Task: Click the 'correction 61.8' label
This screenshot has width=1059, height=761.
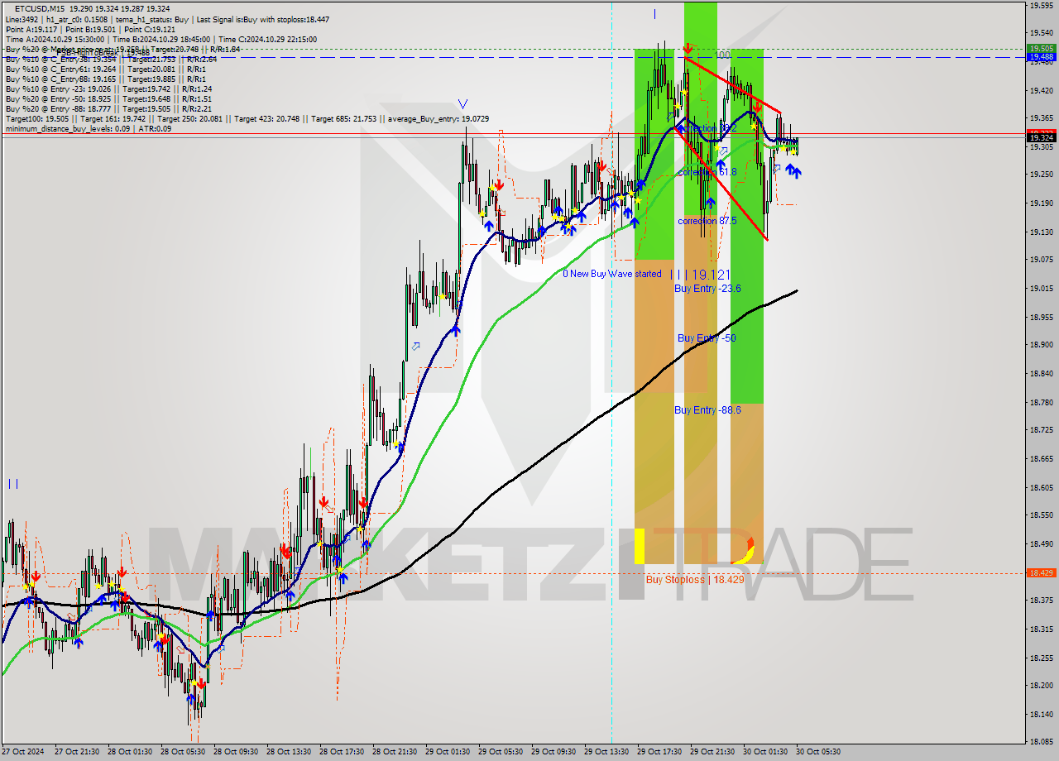Action: coord(707,172)
